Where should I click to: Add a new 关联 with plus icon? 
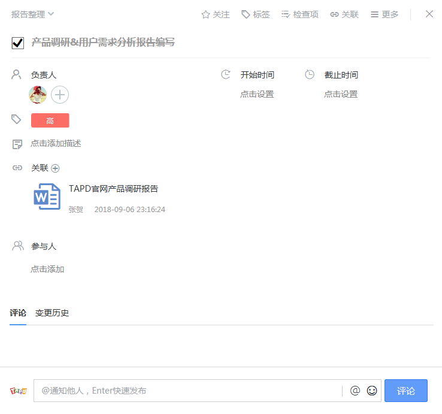click(55, 168)
